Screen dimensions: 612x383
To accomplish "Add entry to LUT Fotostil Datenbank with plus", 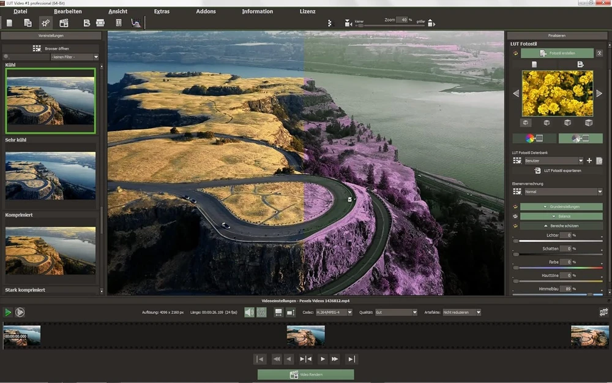I will pyautogui.click(x=589, y=161).
